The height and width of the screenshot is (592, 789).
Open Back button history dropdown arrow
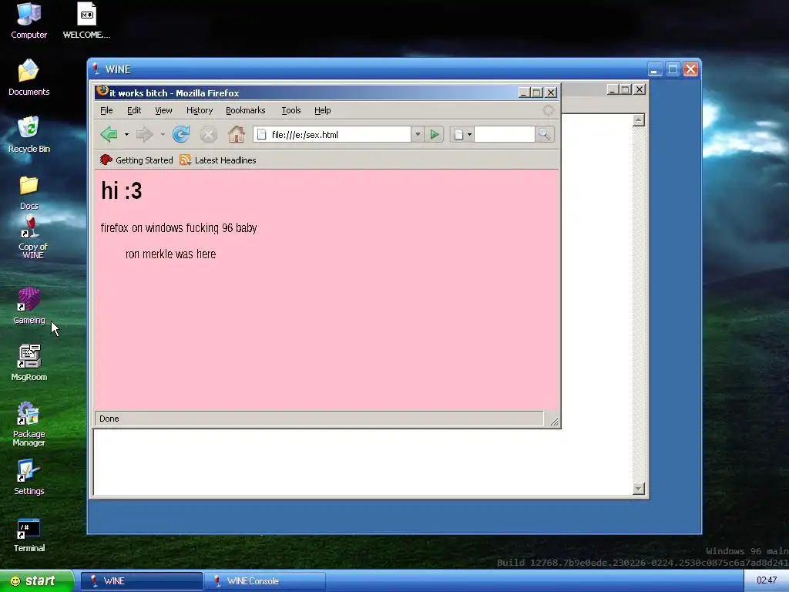126,134
